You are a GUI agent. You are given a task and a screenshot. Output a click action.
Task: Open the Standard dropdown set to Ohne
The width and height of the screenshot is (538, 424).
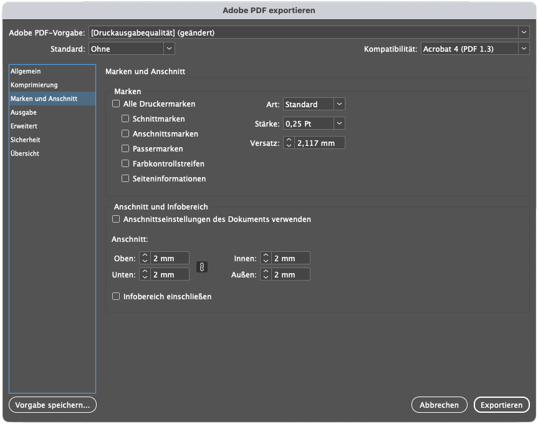tap(132, 49)
